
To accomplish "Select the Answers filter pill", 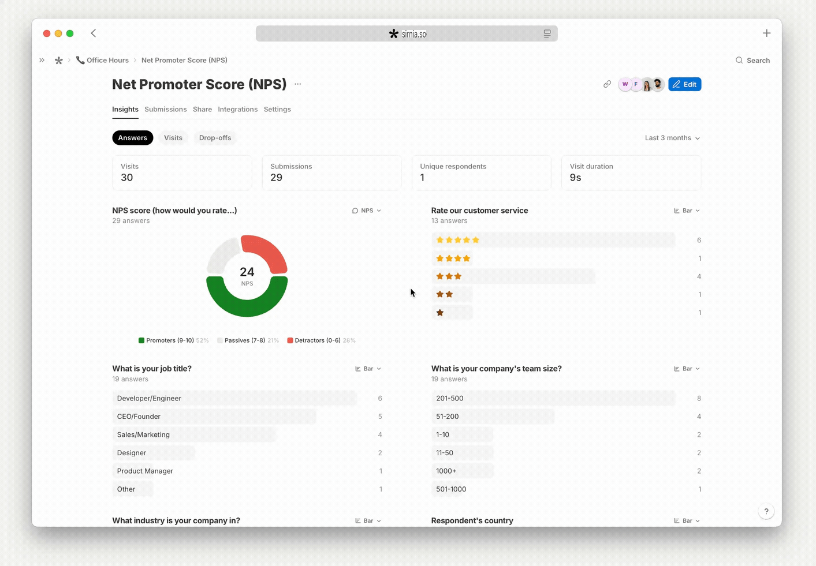I will [x=133, y=138].
